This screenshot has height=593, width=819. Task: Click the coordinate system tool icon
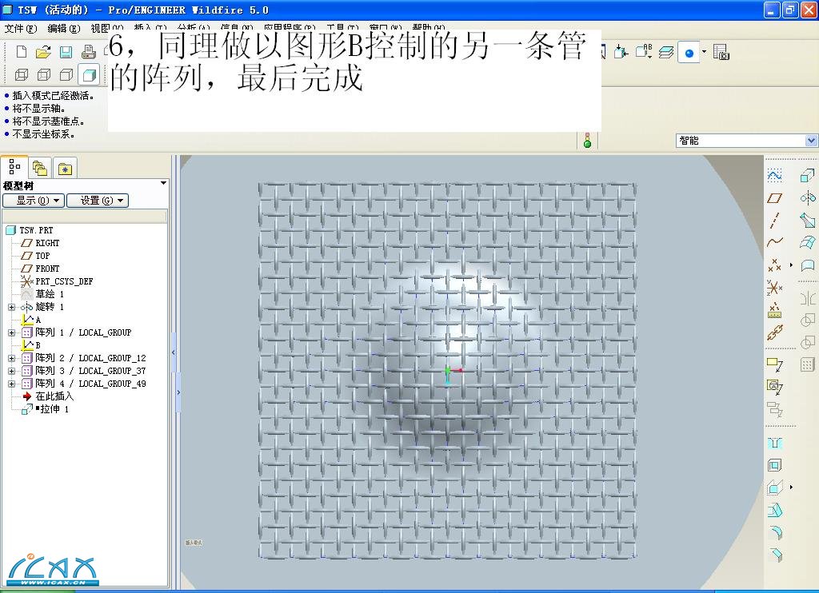(x=774, y=287)
